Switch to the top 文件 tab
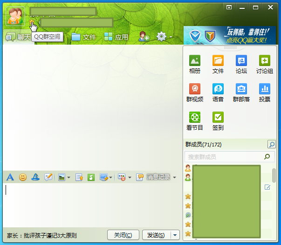 coord(84,37)
